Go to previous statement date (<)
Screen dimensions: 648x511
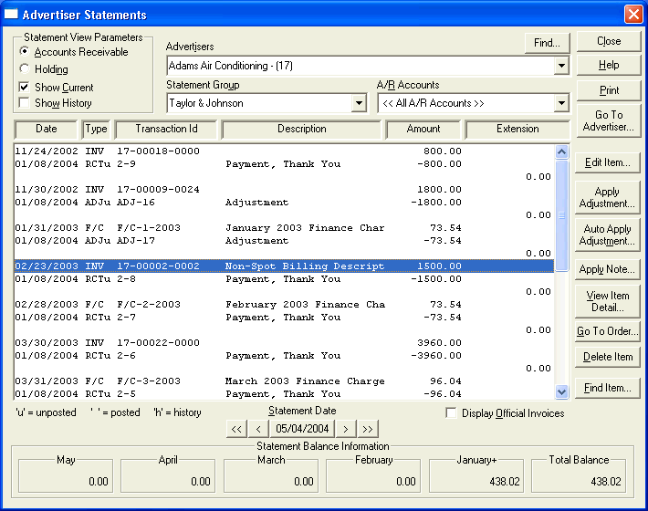click(x=258, y=429)
